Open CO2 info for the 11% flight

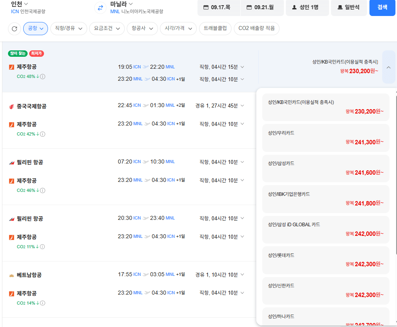(42, 247)
